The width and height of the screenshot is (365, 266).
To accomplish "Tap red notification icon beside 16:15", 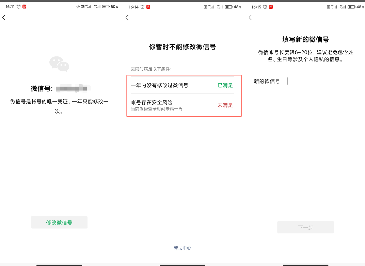I will point(271,7).
